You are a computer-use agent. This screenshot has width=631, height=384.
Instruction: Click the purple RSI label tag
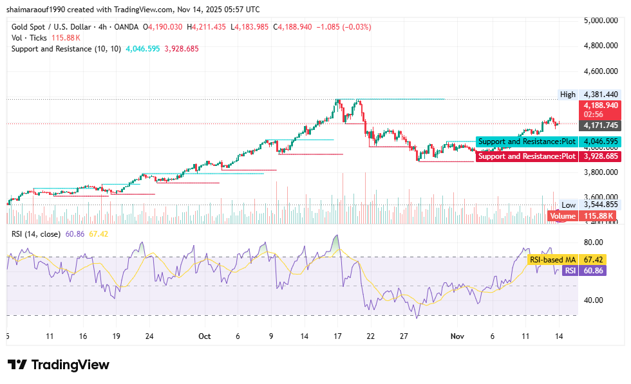tap(570, 271)
